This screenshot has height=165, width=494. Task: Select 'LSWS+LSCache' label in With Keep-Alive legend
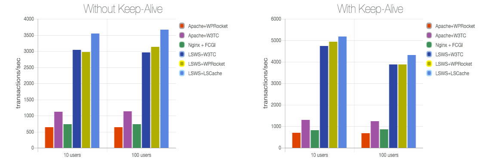pyautogui.click(x=452, y=73)
